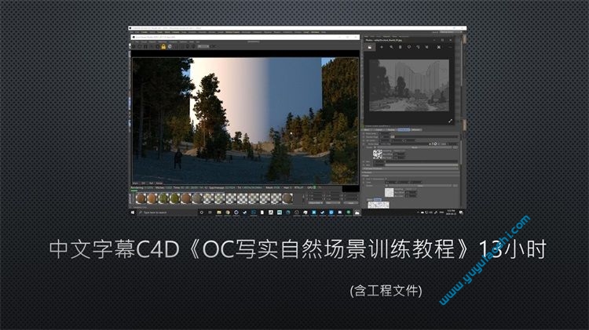Click the clay mode sphere icon
Viewport: 589px width, 330px height.
[170, 46]
